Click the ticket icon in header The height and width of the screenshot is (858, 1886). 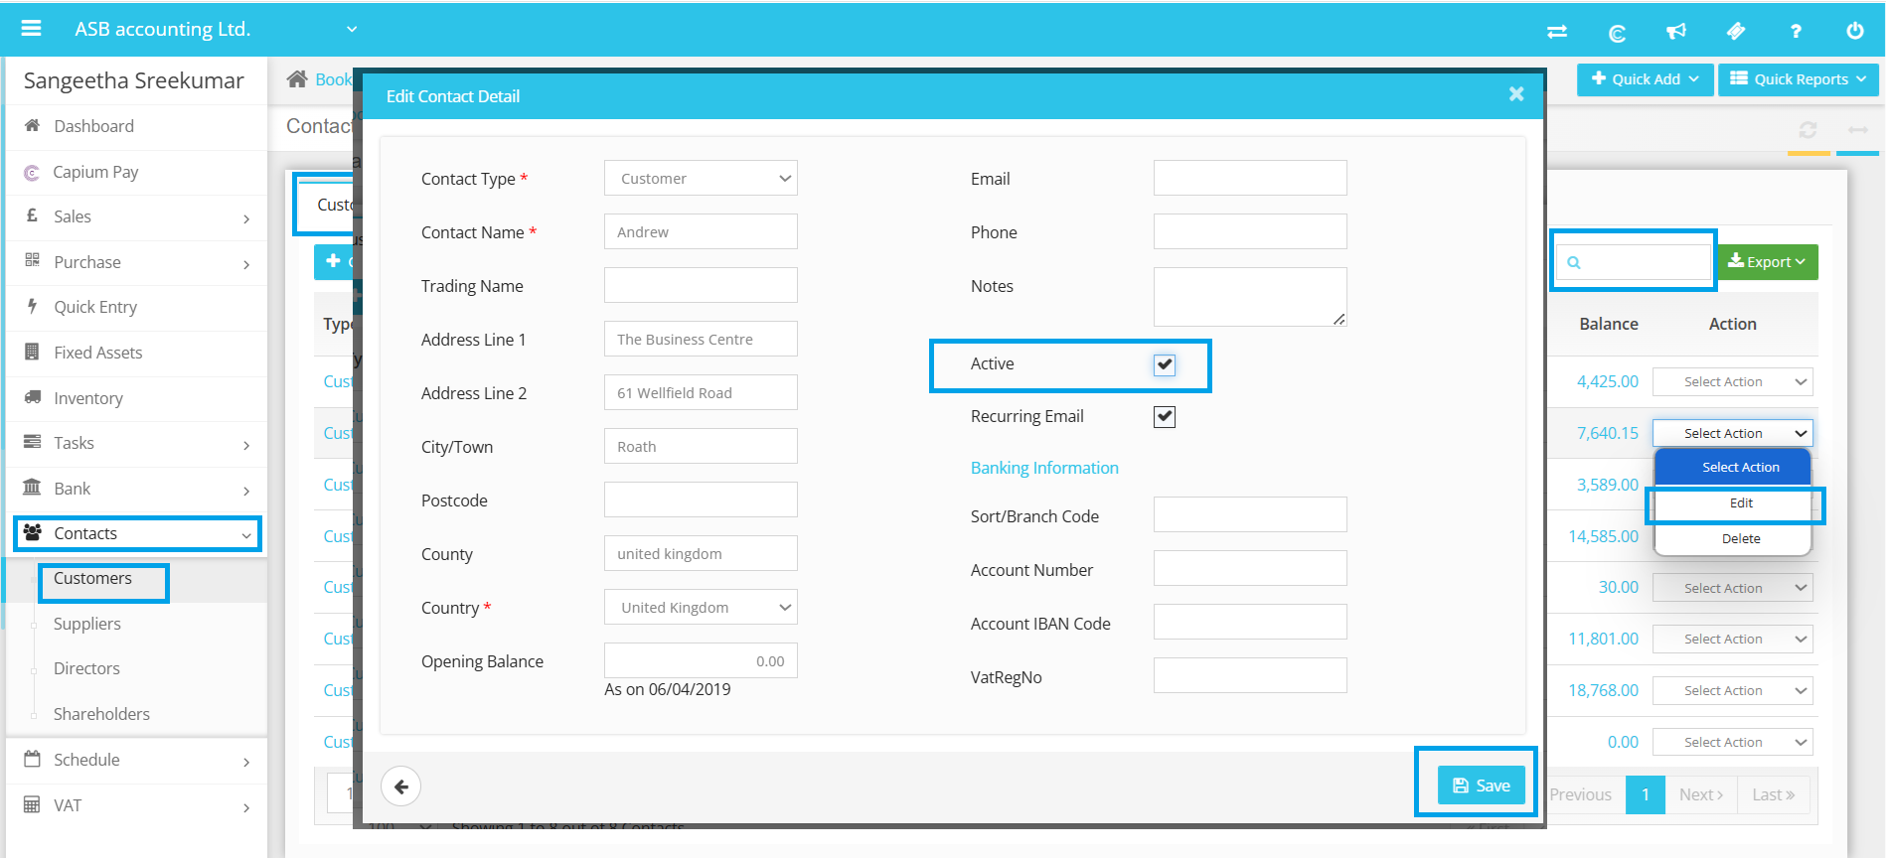pos(1736,32)
